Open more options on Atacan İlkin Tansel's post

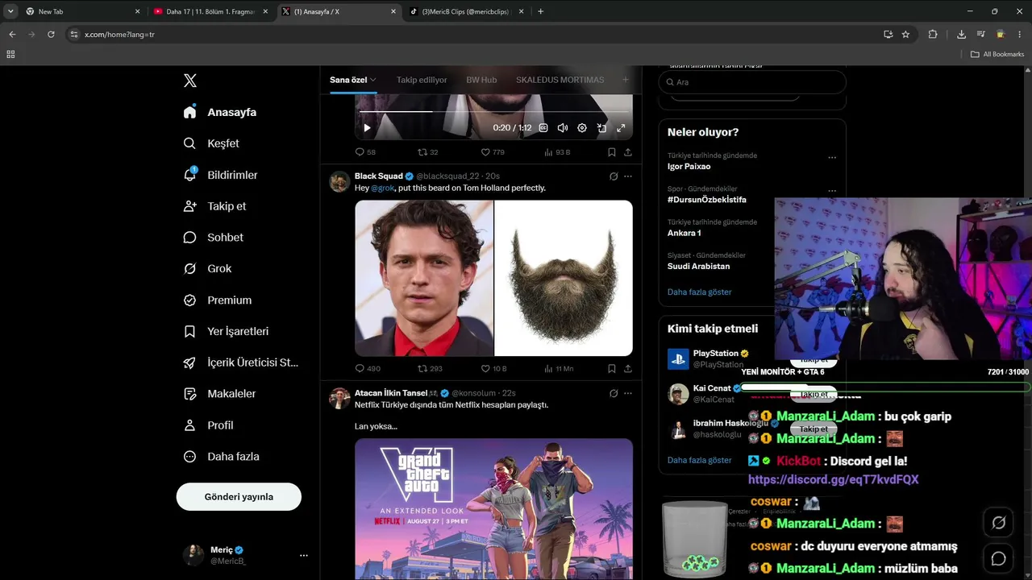(628, 393)
